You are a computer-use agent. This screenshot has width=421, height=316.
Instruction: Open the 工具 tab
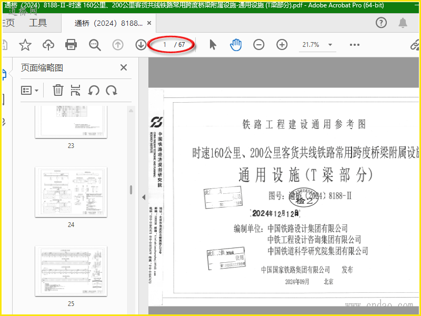[38, 23]
